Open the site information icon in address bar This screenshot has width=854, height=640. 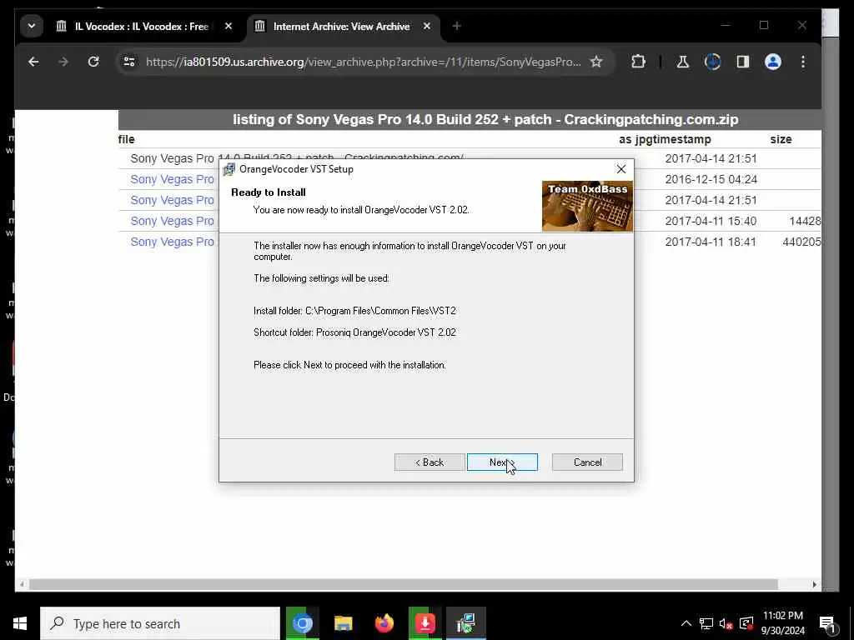click(x=129, y=62)
